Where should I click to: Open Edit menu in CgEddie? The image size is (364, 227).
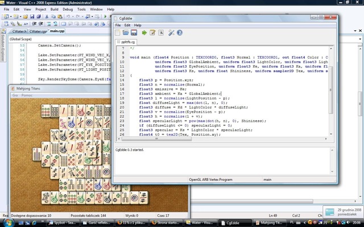pos(127,25)
